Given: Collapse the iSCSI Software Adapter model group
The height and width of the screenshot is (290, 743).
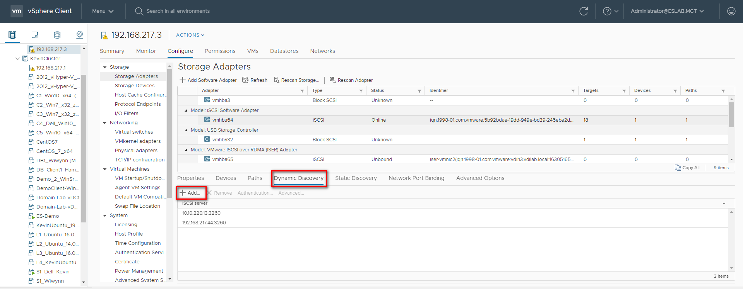Looking at the screenshot, I should click(x=186, y=110).
